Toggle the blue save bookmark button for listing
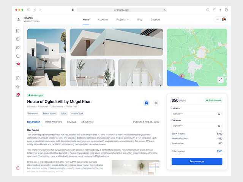 146,103
